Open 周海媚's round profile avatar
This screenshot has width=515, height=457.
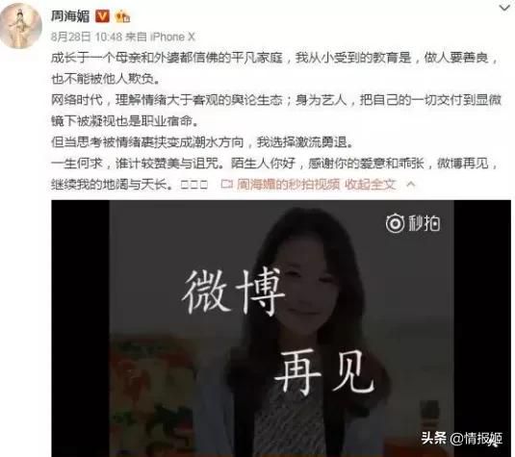tap(20, 26)
